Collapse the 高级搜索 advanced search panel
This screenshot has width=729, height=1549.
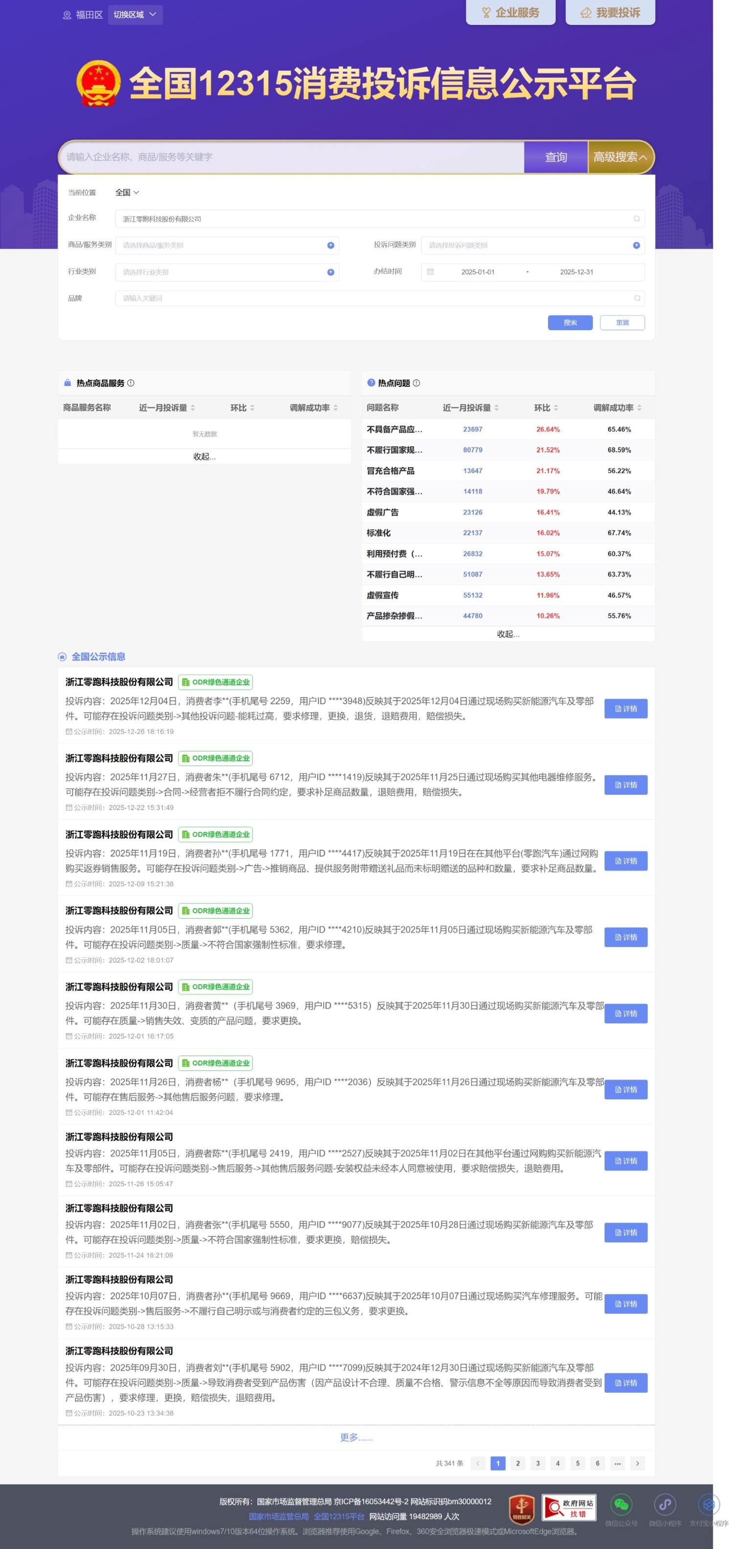[x=620, y=157]
